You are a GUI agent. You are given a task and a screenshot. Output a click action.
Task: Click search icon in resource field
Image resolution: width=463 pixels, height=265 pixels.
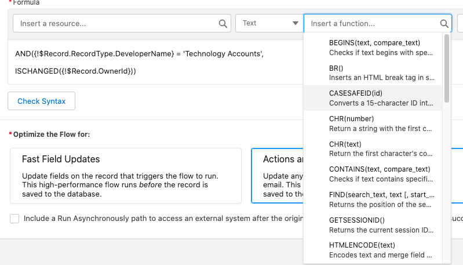click(223, 24)
